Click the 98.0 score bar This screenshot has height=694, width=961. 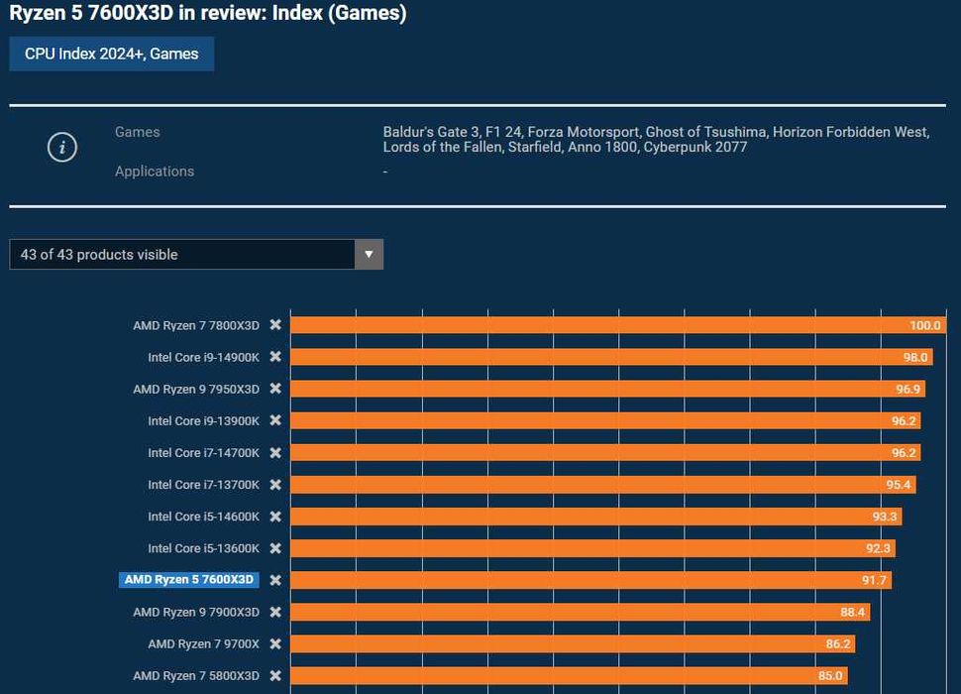pos(611,357)
